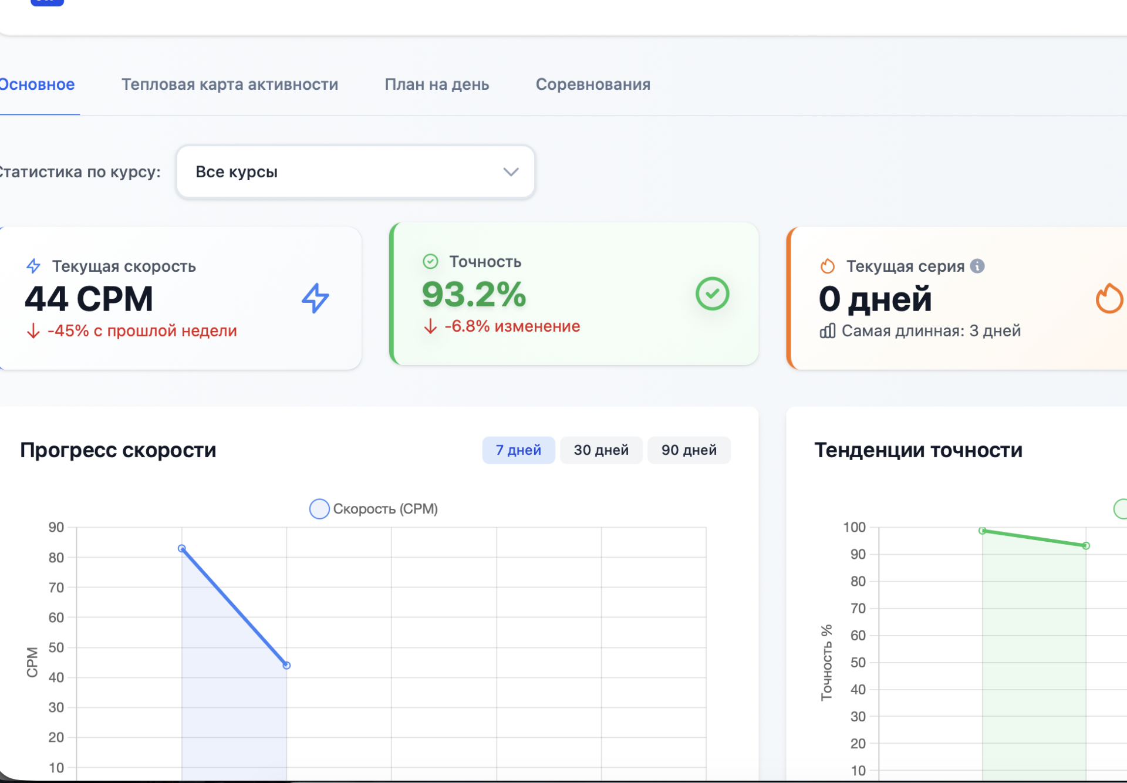Click the large blue lightning bolt icon
Image resolution: width=1127 pixels, height=783 pixels.
[315, 298]
